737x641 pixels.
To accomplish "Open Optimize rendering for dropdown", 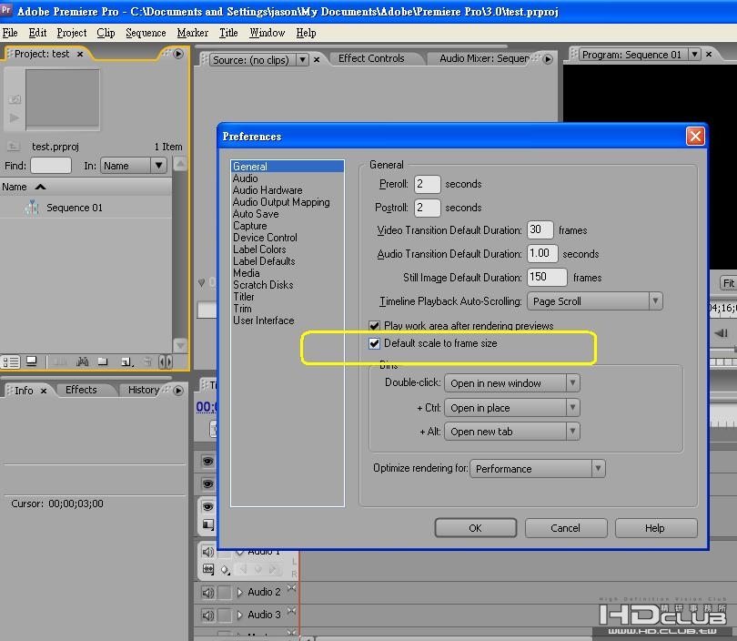I will 538,469.
